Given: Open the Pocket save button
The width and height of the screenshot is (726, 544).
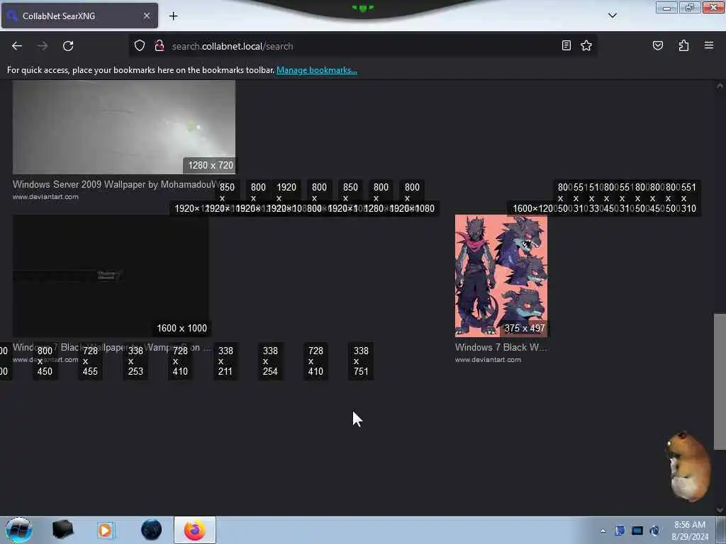Looking at the screenshot, I should (657, 45).
